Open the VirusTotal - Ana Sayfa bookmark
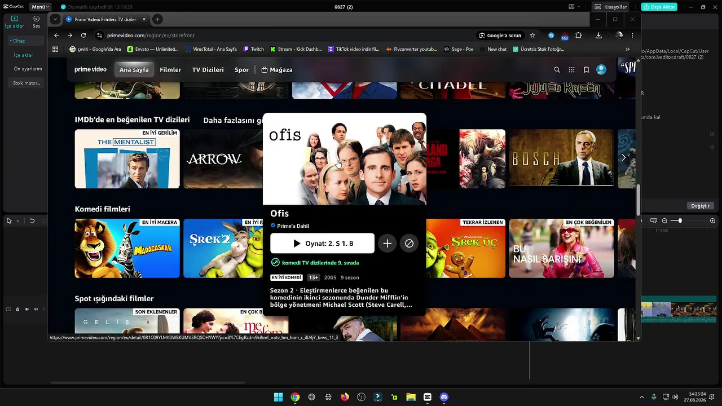Image resolution: width=722 pixels, height=406 pixels. pos(211,49)
